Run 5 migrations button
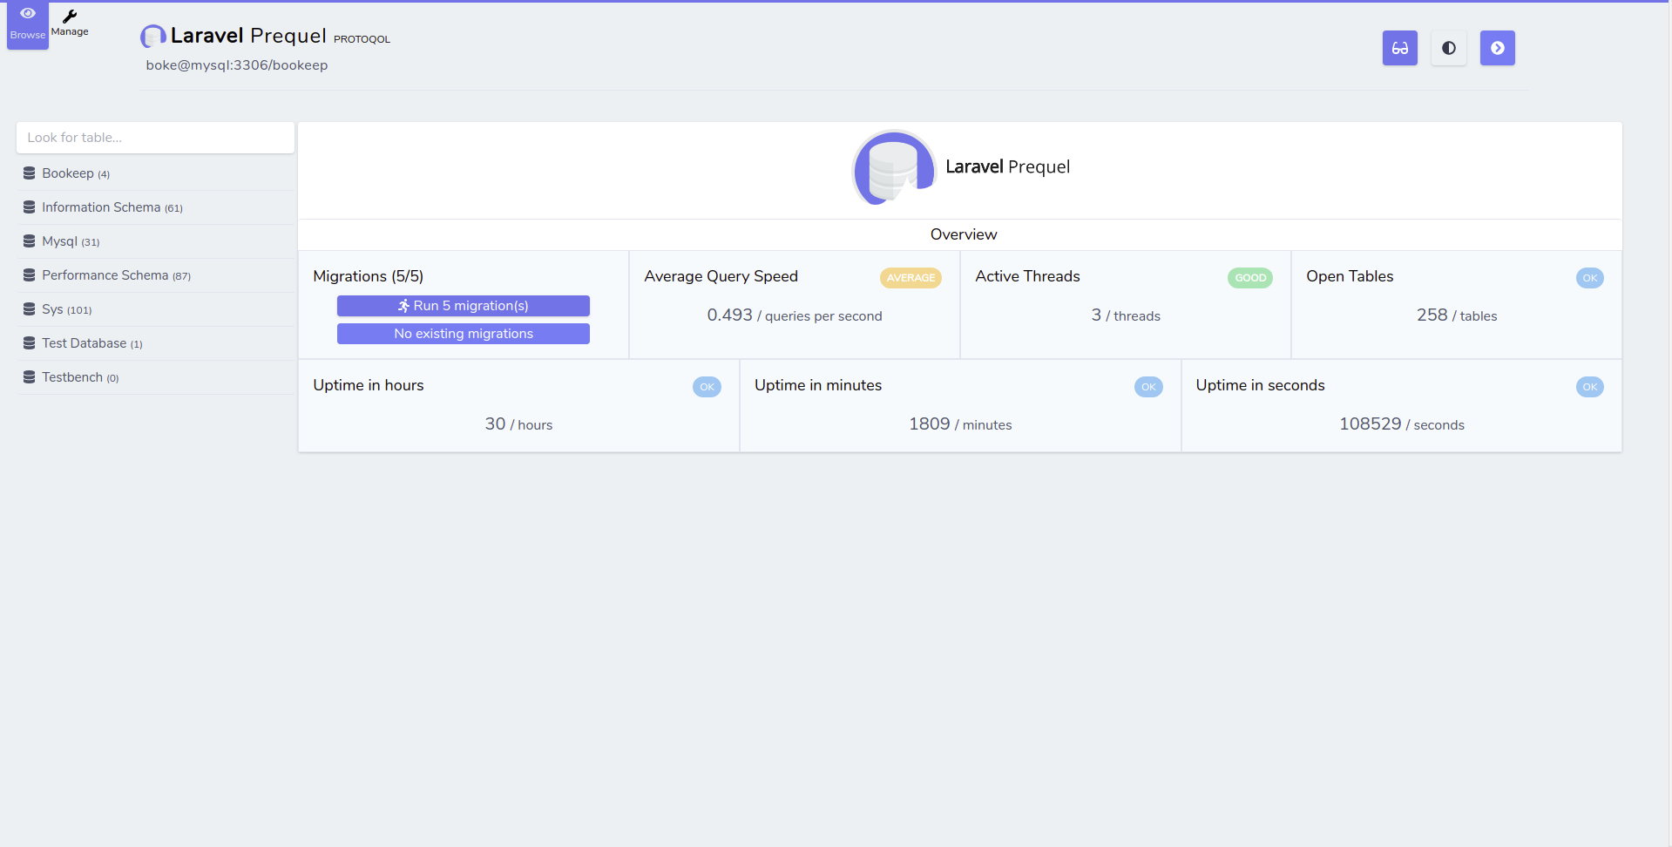 click(464, 306)
